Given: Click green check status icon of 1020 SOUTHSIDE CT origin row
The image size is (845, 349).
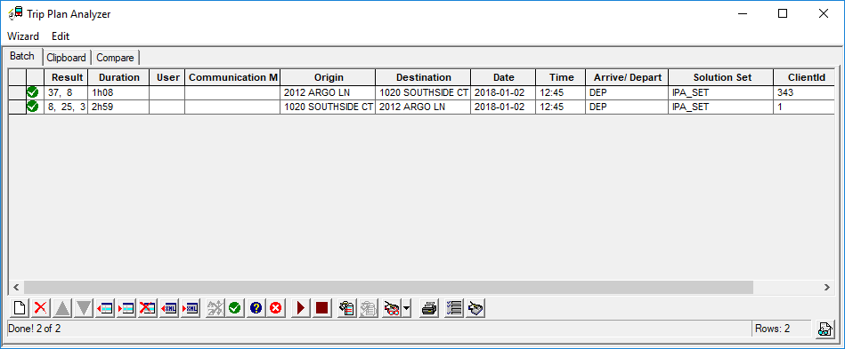Looking at the screenshot, I should [x=33, y=107].
